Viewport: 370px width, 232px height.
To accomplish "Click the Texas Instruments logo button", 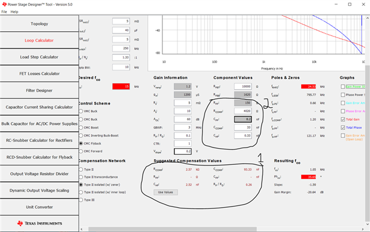I will (39, 223).
